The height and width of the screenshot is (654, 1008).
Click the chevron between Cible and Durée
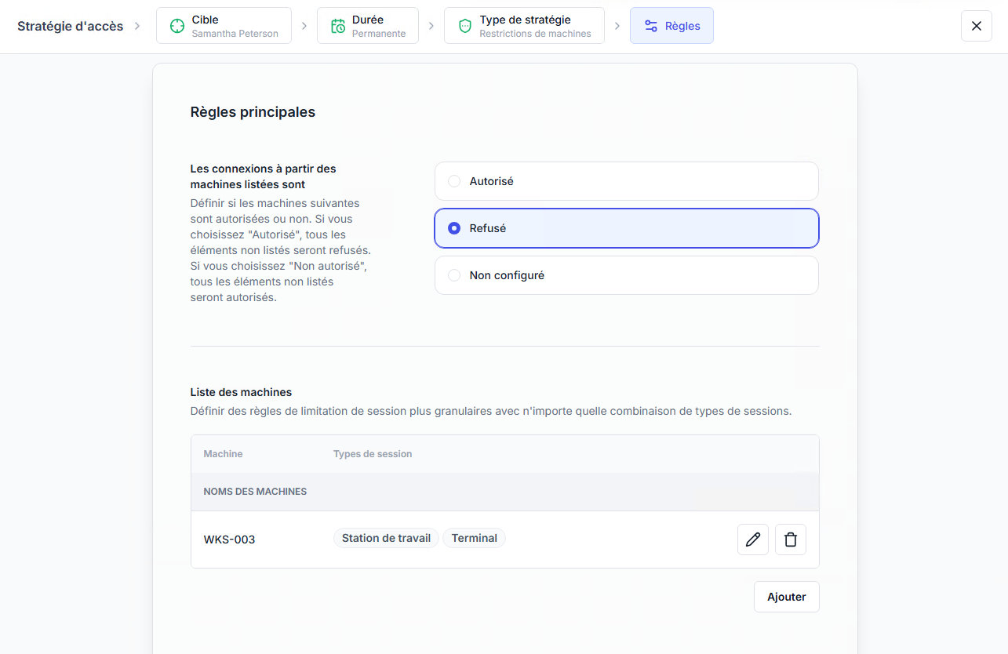[304, 26]
